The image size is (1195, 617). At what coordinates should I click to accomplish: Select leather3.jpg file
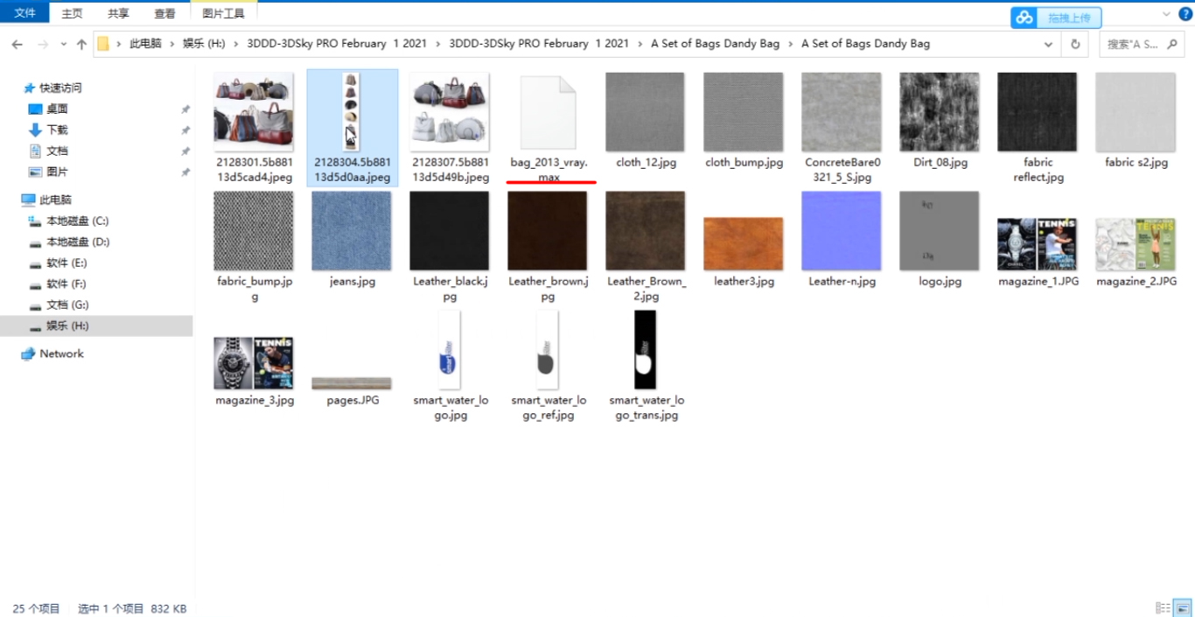tap(744, 244)
